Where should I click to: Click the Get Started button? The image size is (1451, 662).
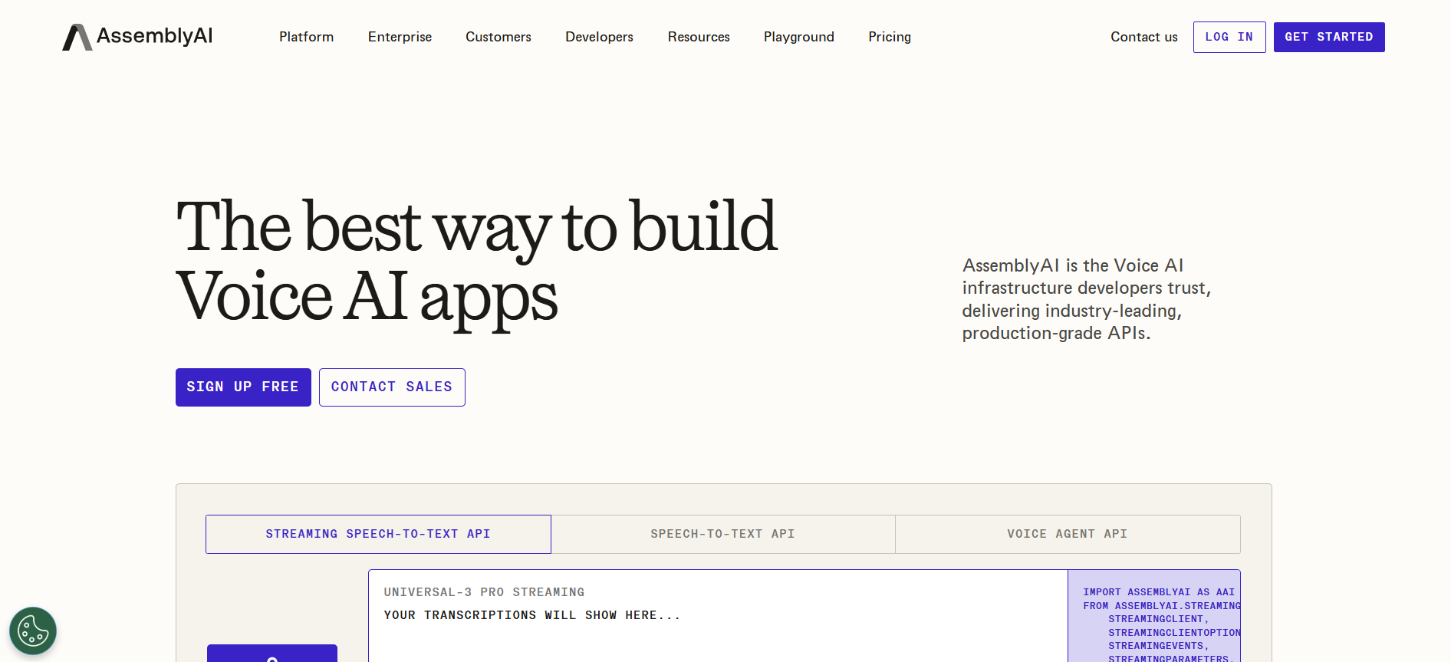[1329, 37]
